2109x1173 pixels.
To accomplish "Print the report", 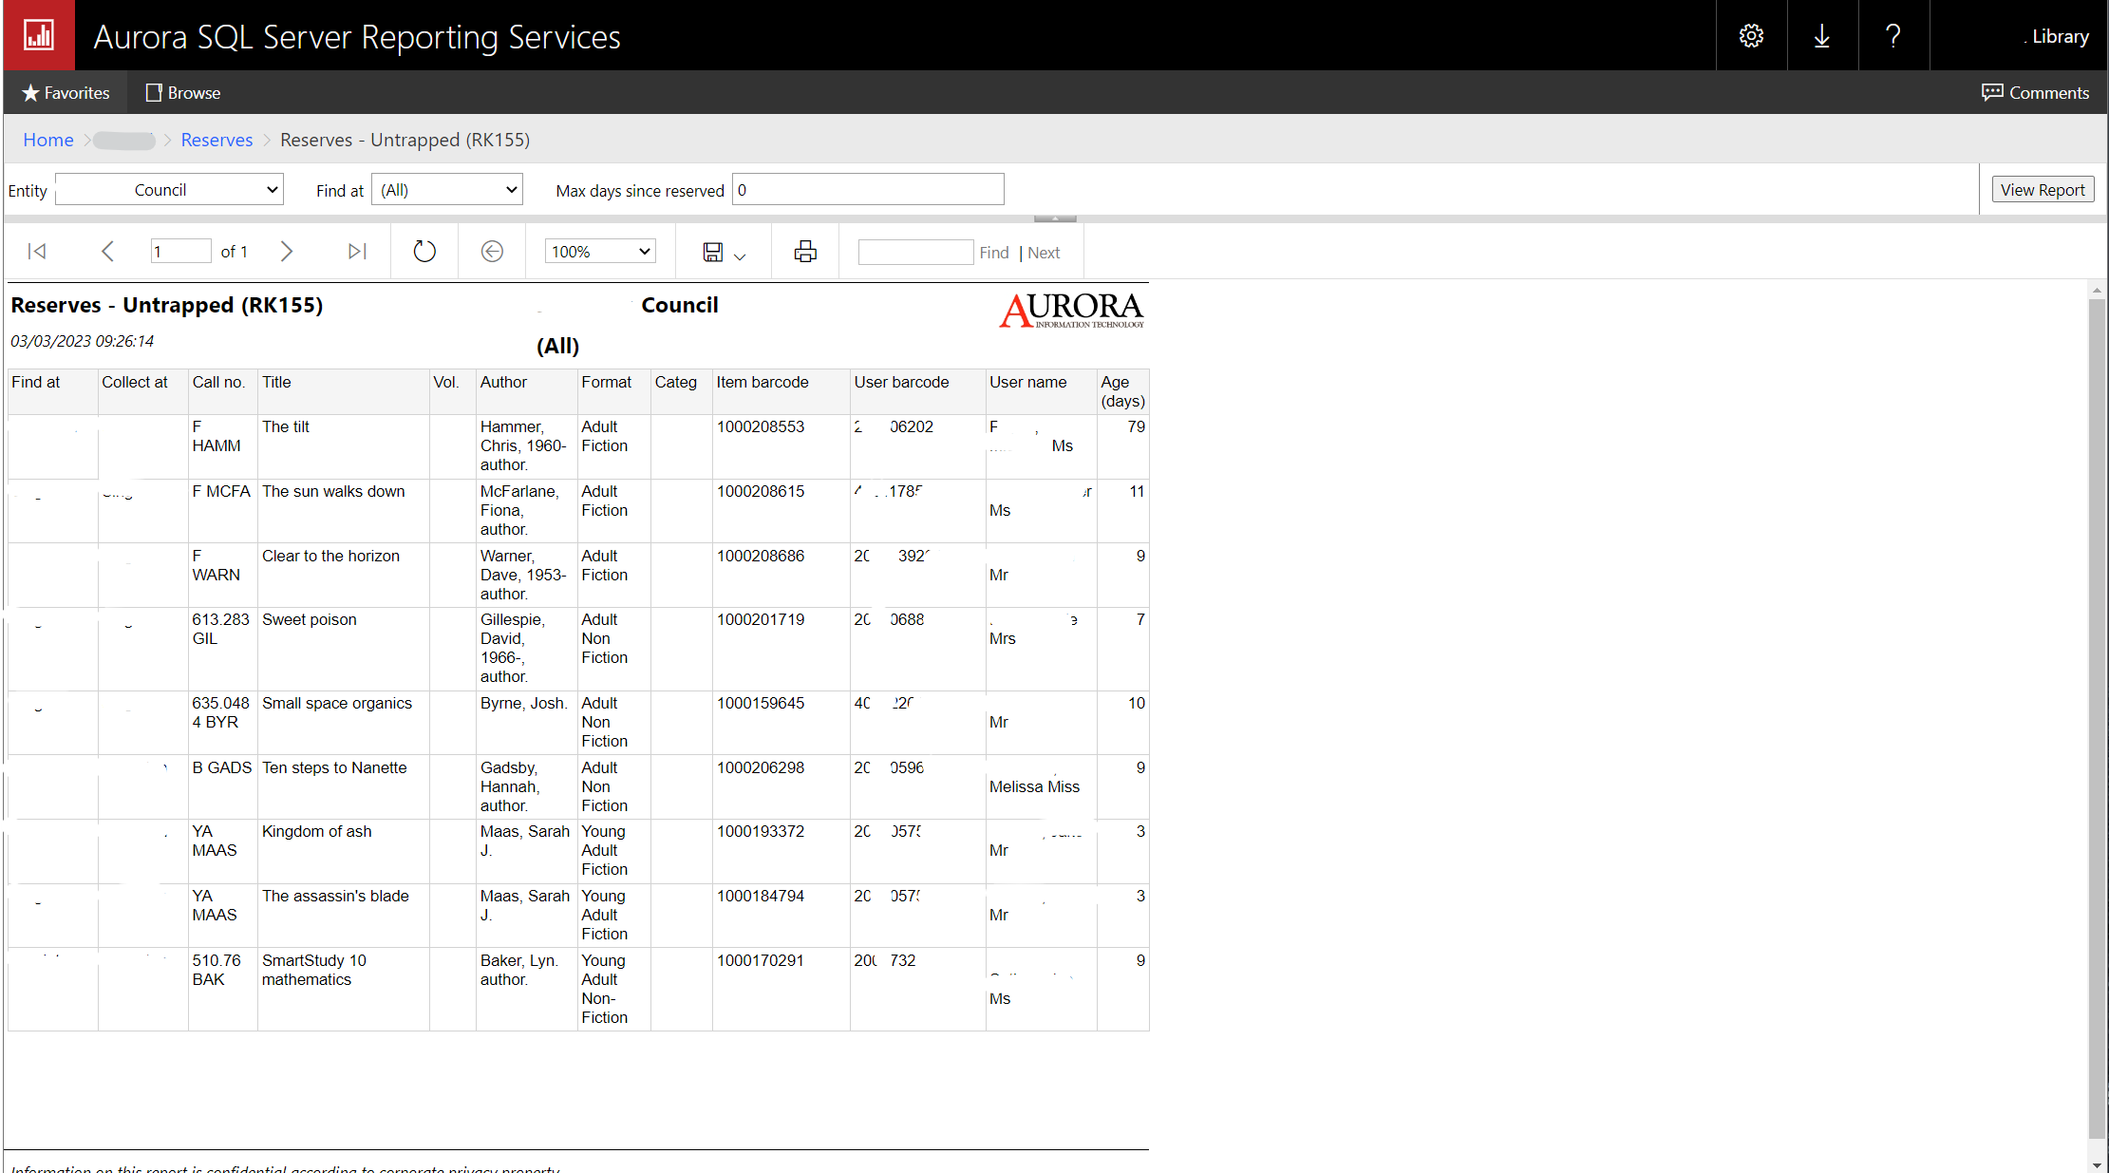I will (805, 252).
